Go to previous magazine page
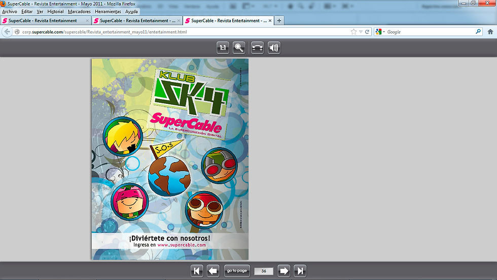 point(213,271)
